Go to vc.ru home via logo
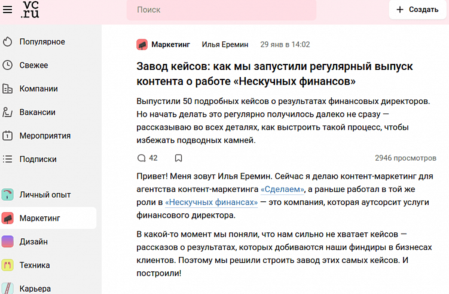Image resolution: width=449 pixels, height=294 pixels. (x=30, y=10)
